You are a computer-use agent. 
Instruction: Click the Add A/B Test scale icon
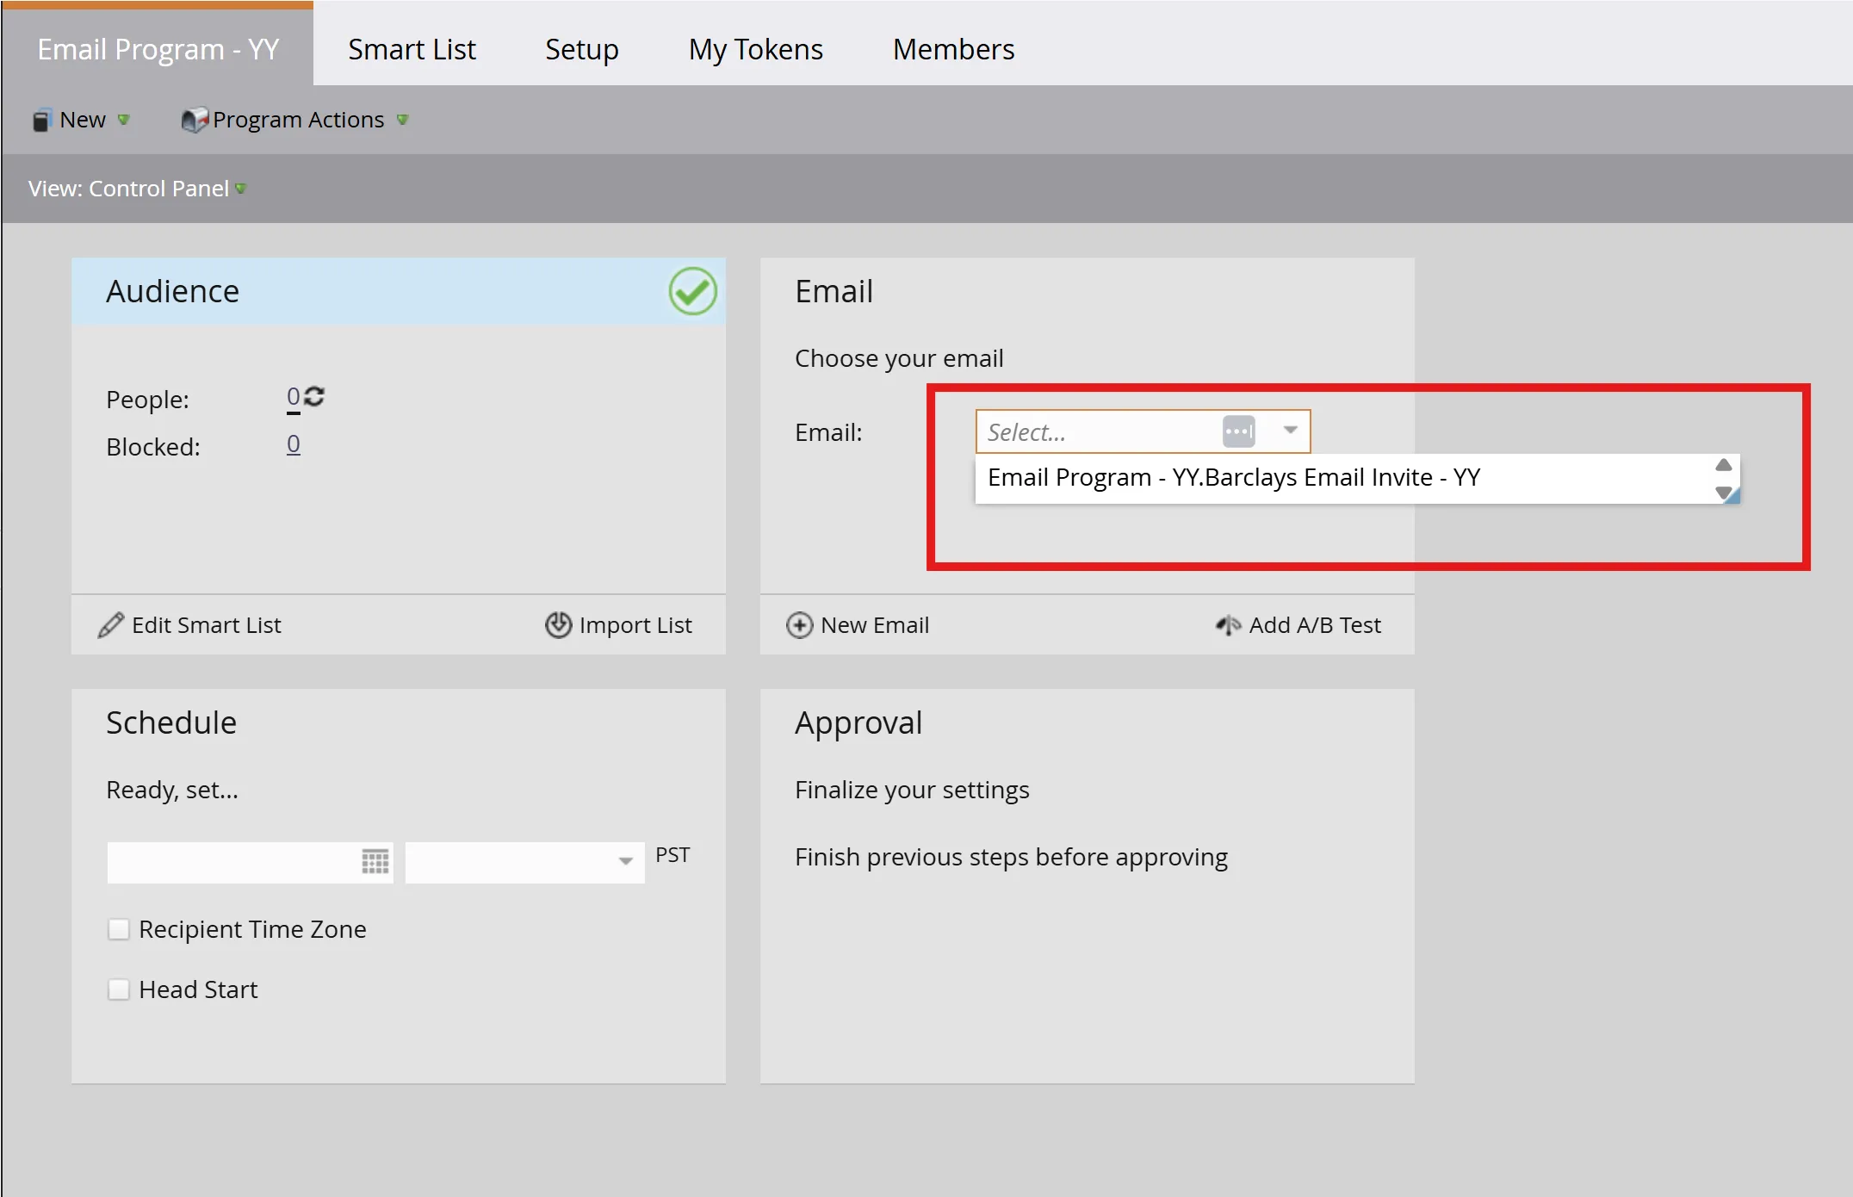click(1228, 625)
